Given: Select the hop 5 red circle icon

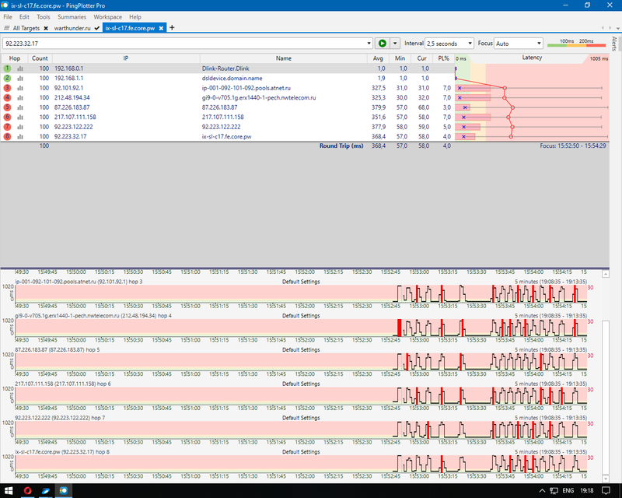Looking at the screenshot, I should [x=8, y=107].
